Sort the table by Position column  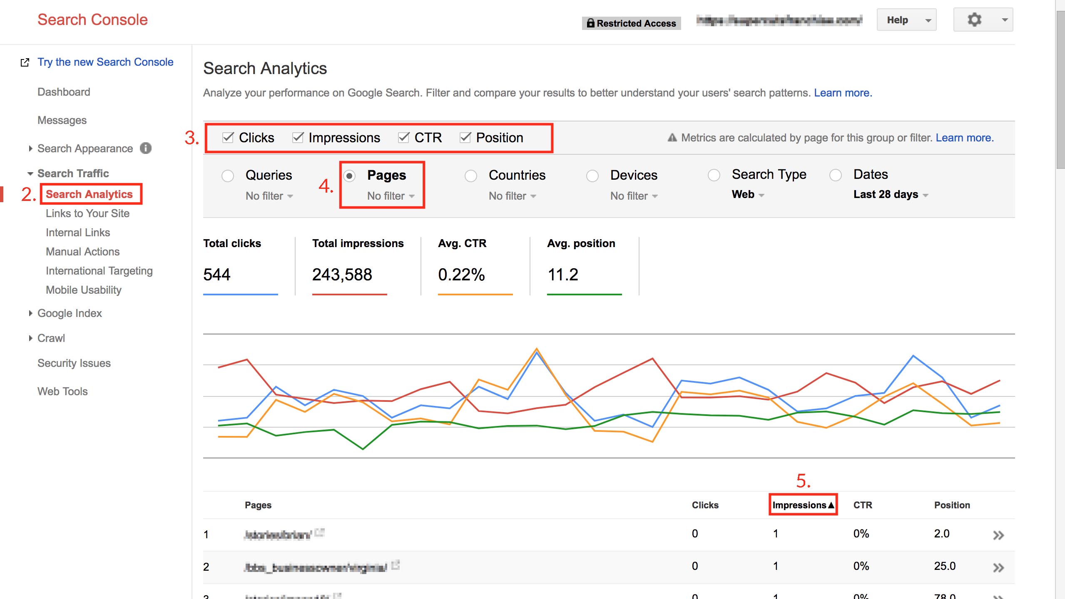tap(952, 505)
